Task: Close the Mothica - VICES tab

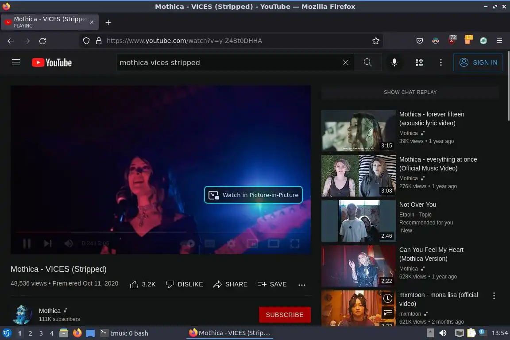Action: [92, 22]
